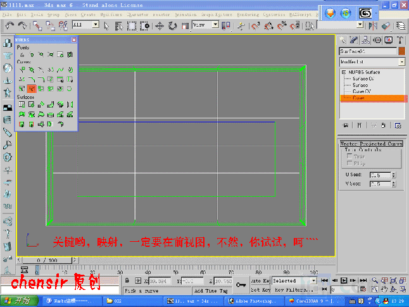
Task: Activate the Select Object arrow tool
Action: tap(106, 26)
